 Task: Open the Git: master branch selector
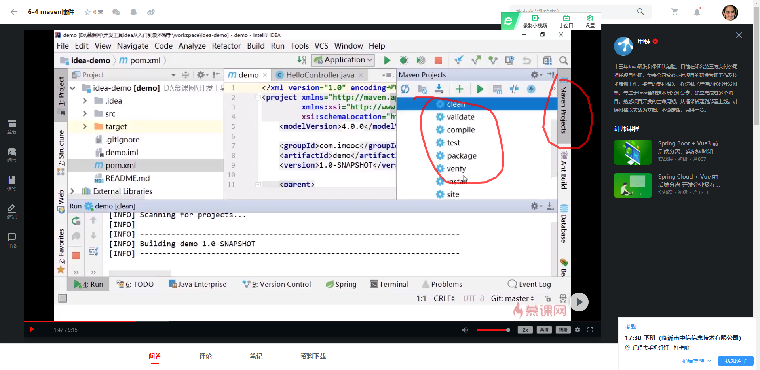[513, 298]
